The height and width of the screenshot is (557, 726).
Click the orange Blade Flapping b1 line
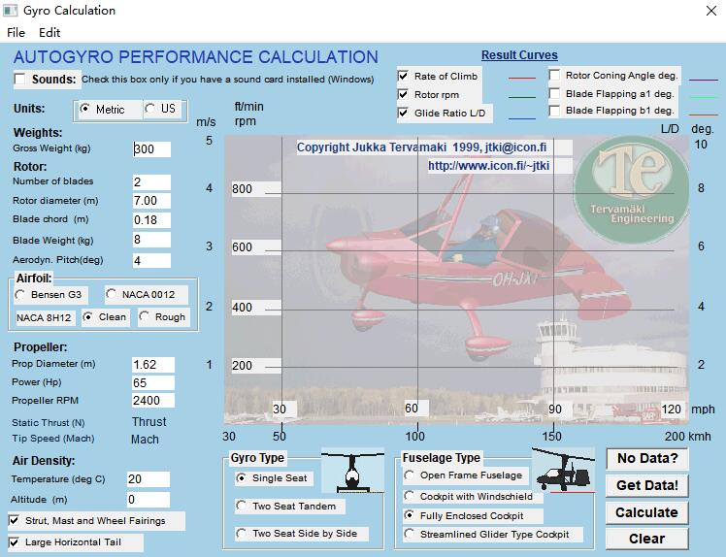tap(704, 115)
